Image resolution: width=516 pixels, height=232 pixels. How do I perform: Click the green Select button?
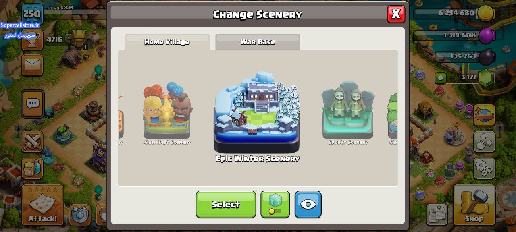coord(226,205)
